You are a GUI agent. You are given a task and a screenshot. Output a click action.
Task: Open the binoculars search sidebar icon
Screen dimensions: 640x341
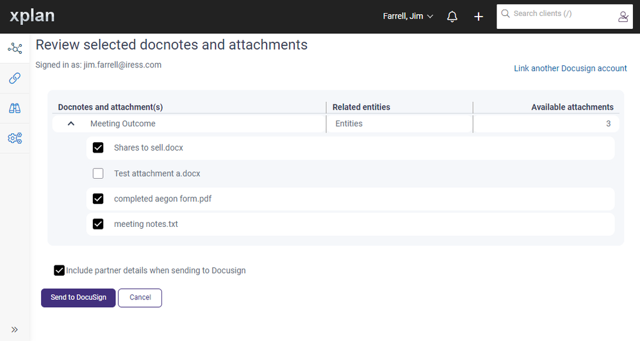tap(15, 108)
